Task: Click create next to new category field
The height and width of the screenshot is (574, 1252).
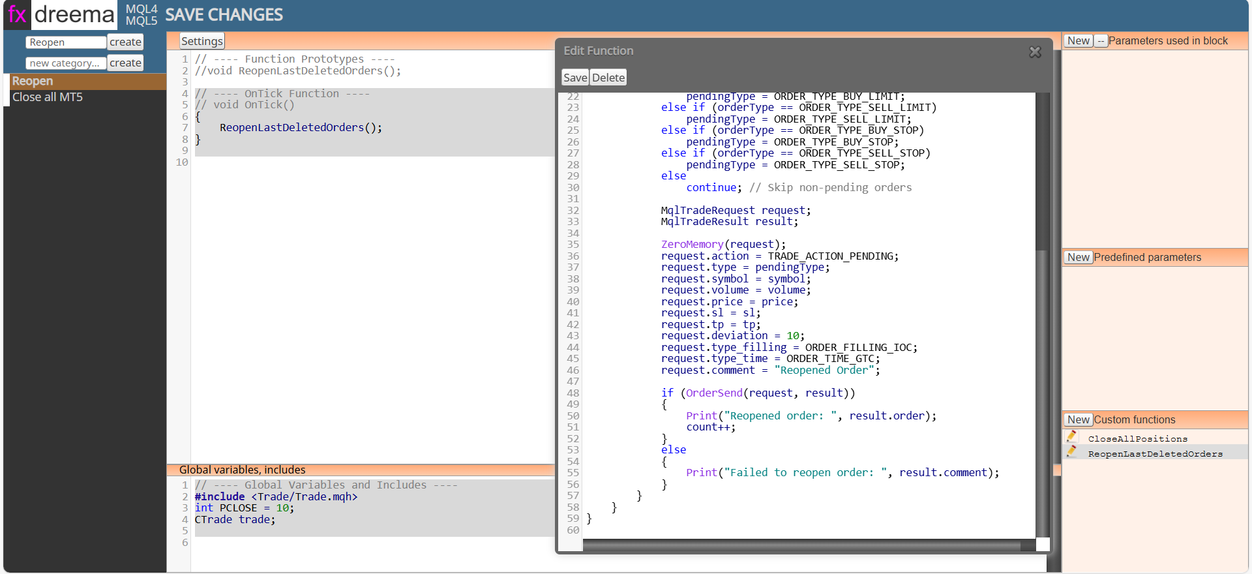Action: pyautogui.click(x=125, y=63)
